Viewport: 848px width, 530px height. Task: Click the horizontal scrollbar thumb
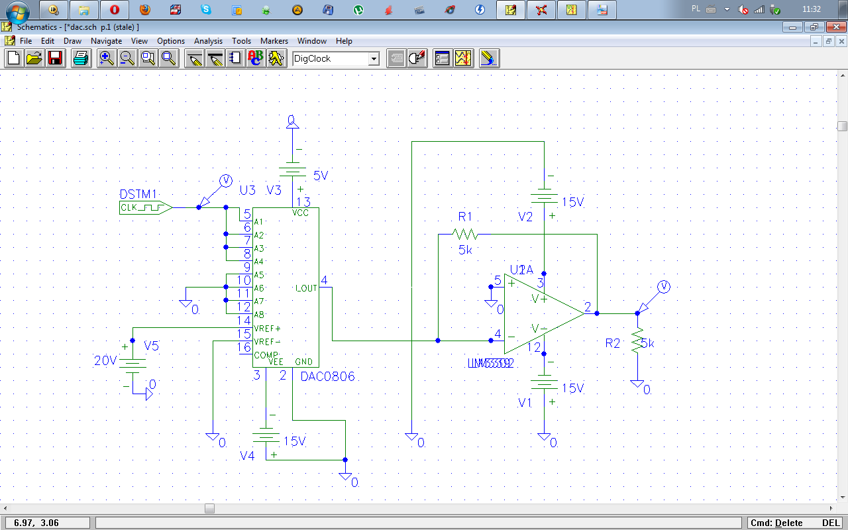click(x=209, y=509)
